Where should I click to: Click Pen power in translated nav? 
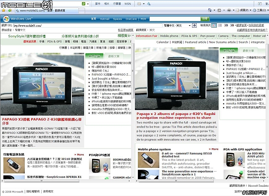point(208,36)
